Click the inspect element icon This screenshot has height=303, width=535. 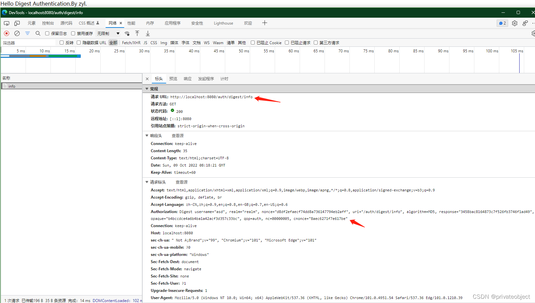pos(7,23)
